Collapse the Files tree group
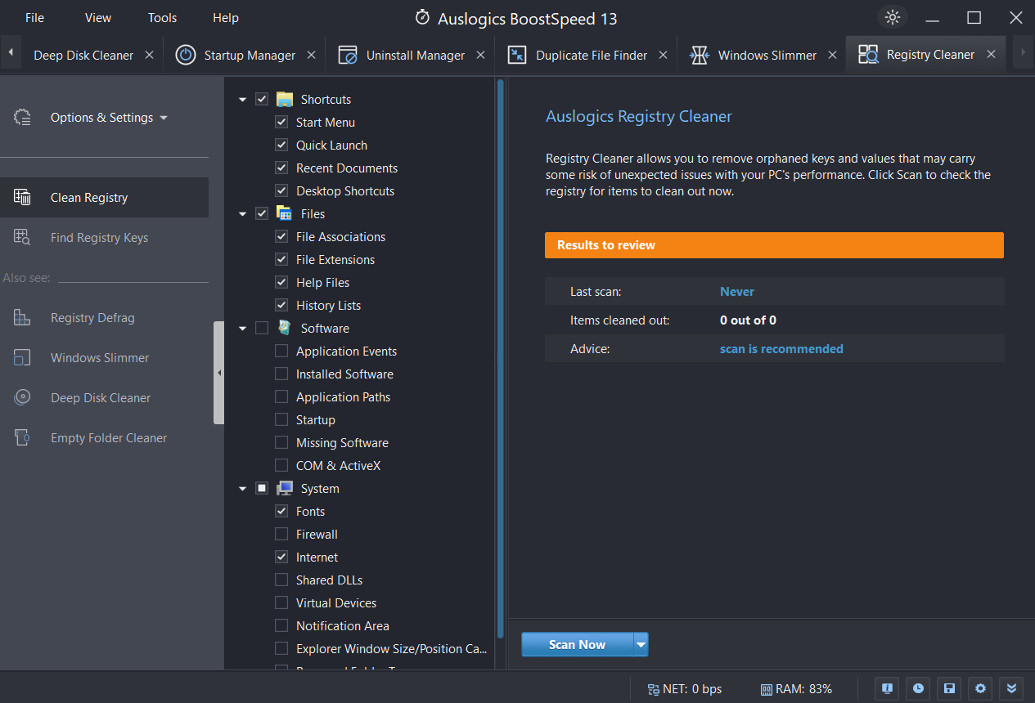Image resolution: width=1035 pixels, height=703 pixels. pos(242,214)
